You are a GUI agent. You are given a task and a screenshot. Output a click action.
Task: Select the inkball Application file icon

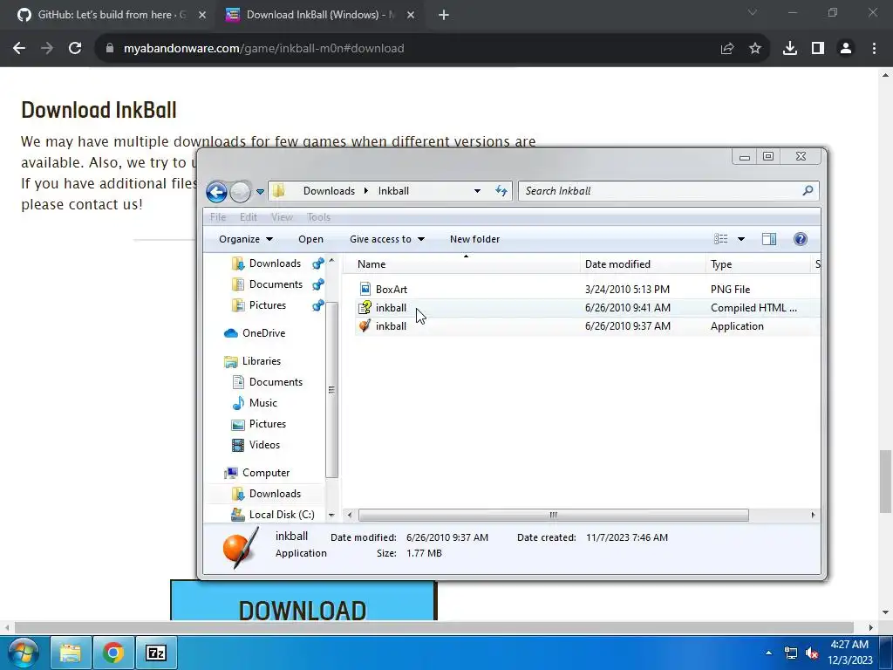point(365,326)
